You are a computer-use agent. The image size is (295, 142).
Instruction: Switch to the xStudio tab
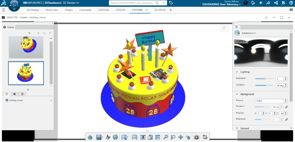click(69, 10)
